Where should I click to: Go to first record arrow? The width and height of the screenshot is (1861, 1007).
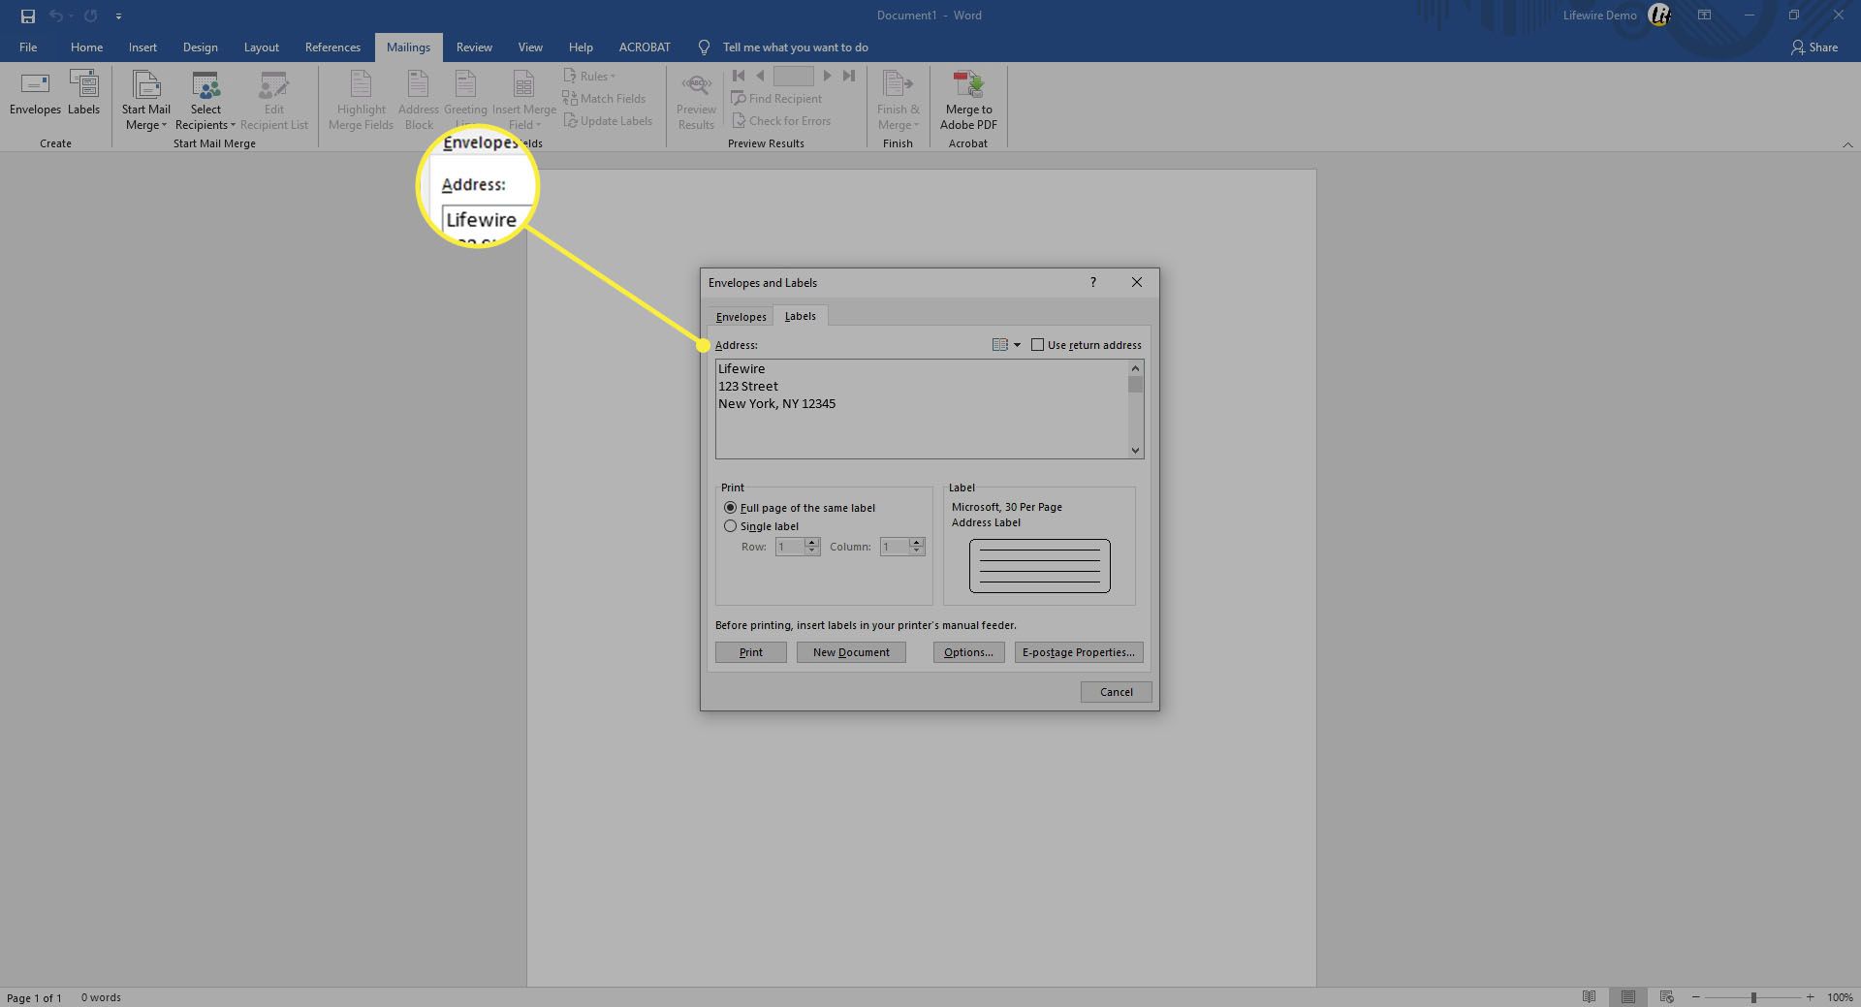tap(739, 76)
